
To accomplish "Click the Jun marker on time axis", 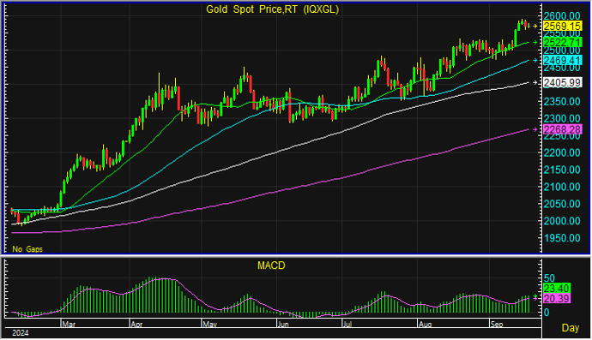I will click(283, 325).
